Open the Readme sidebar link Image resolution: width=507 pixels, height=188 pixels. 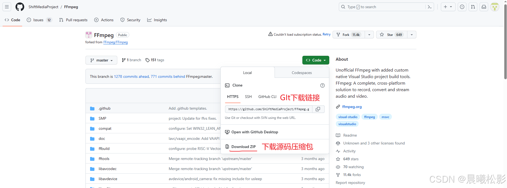click(346, 135)
